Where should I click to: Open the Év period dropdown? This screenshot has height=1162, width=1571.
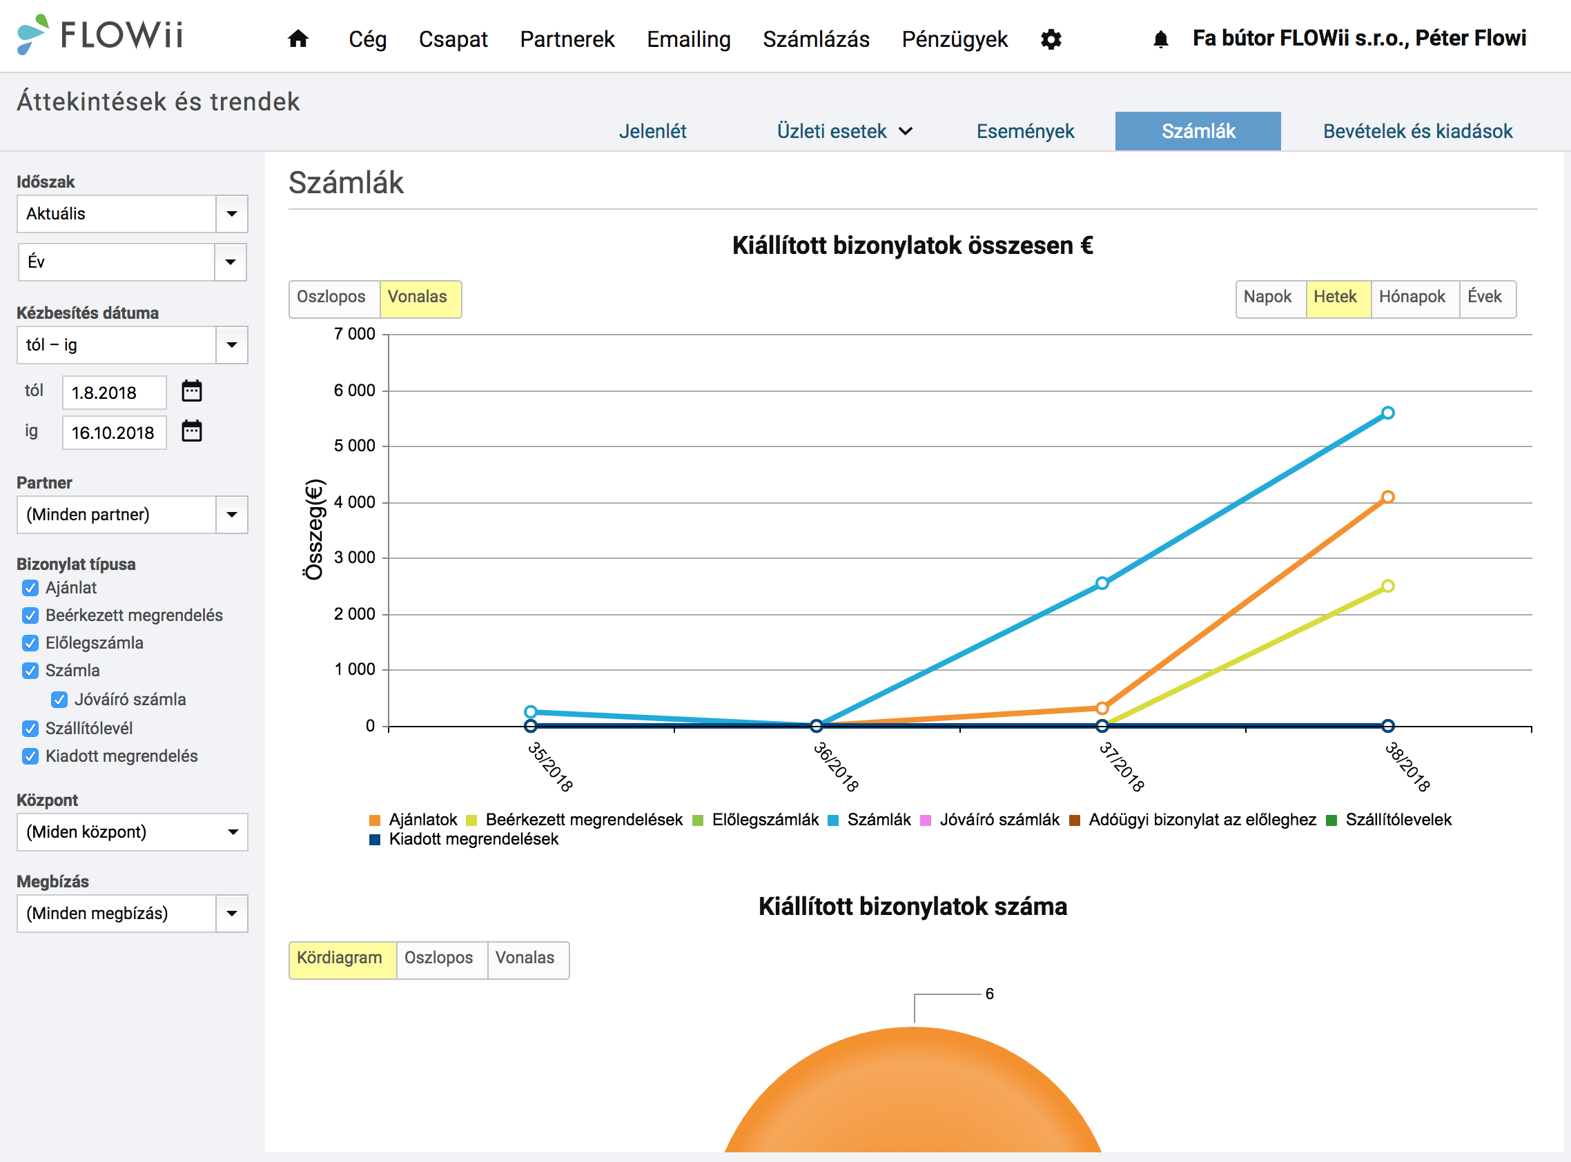(133, 262)
